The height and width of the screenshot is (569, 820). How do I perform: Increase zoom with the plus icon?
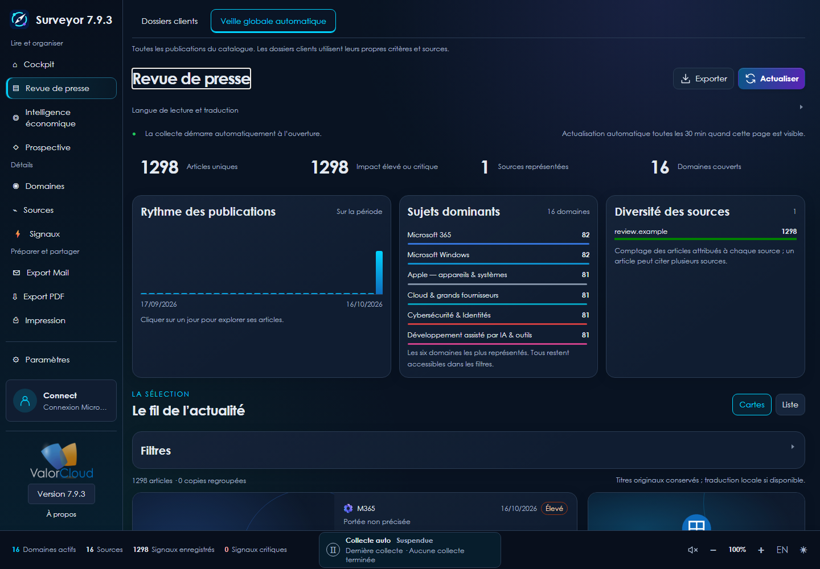761,550
